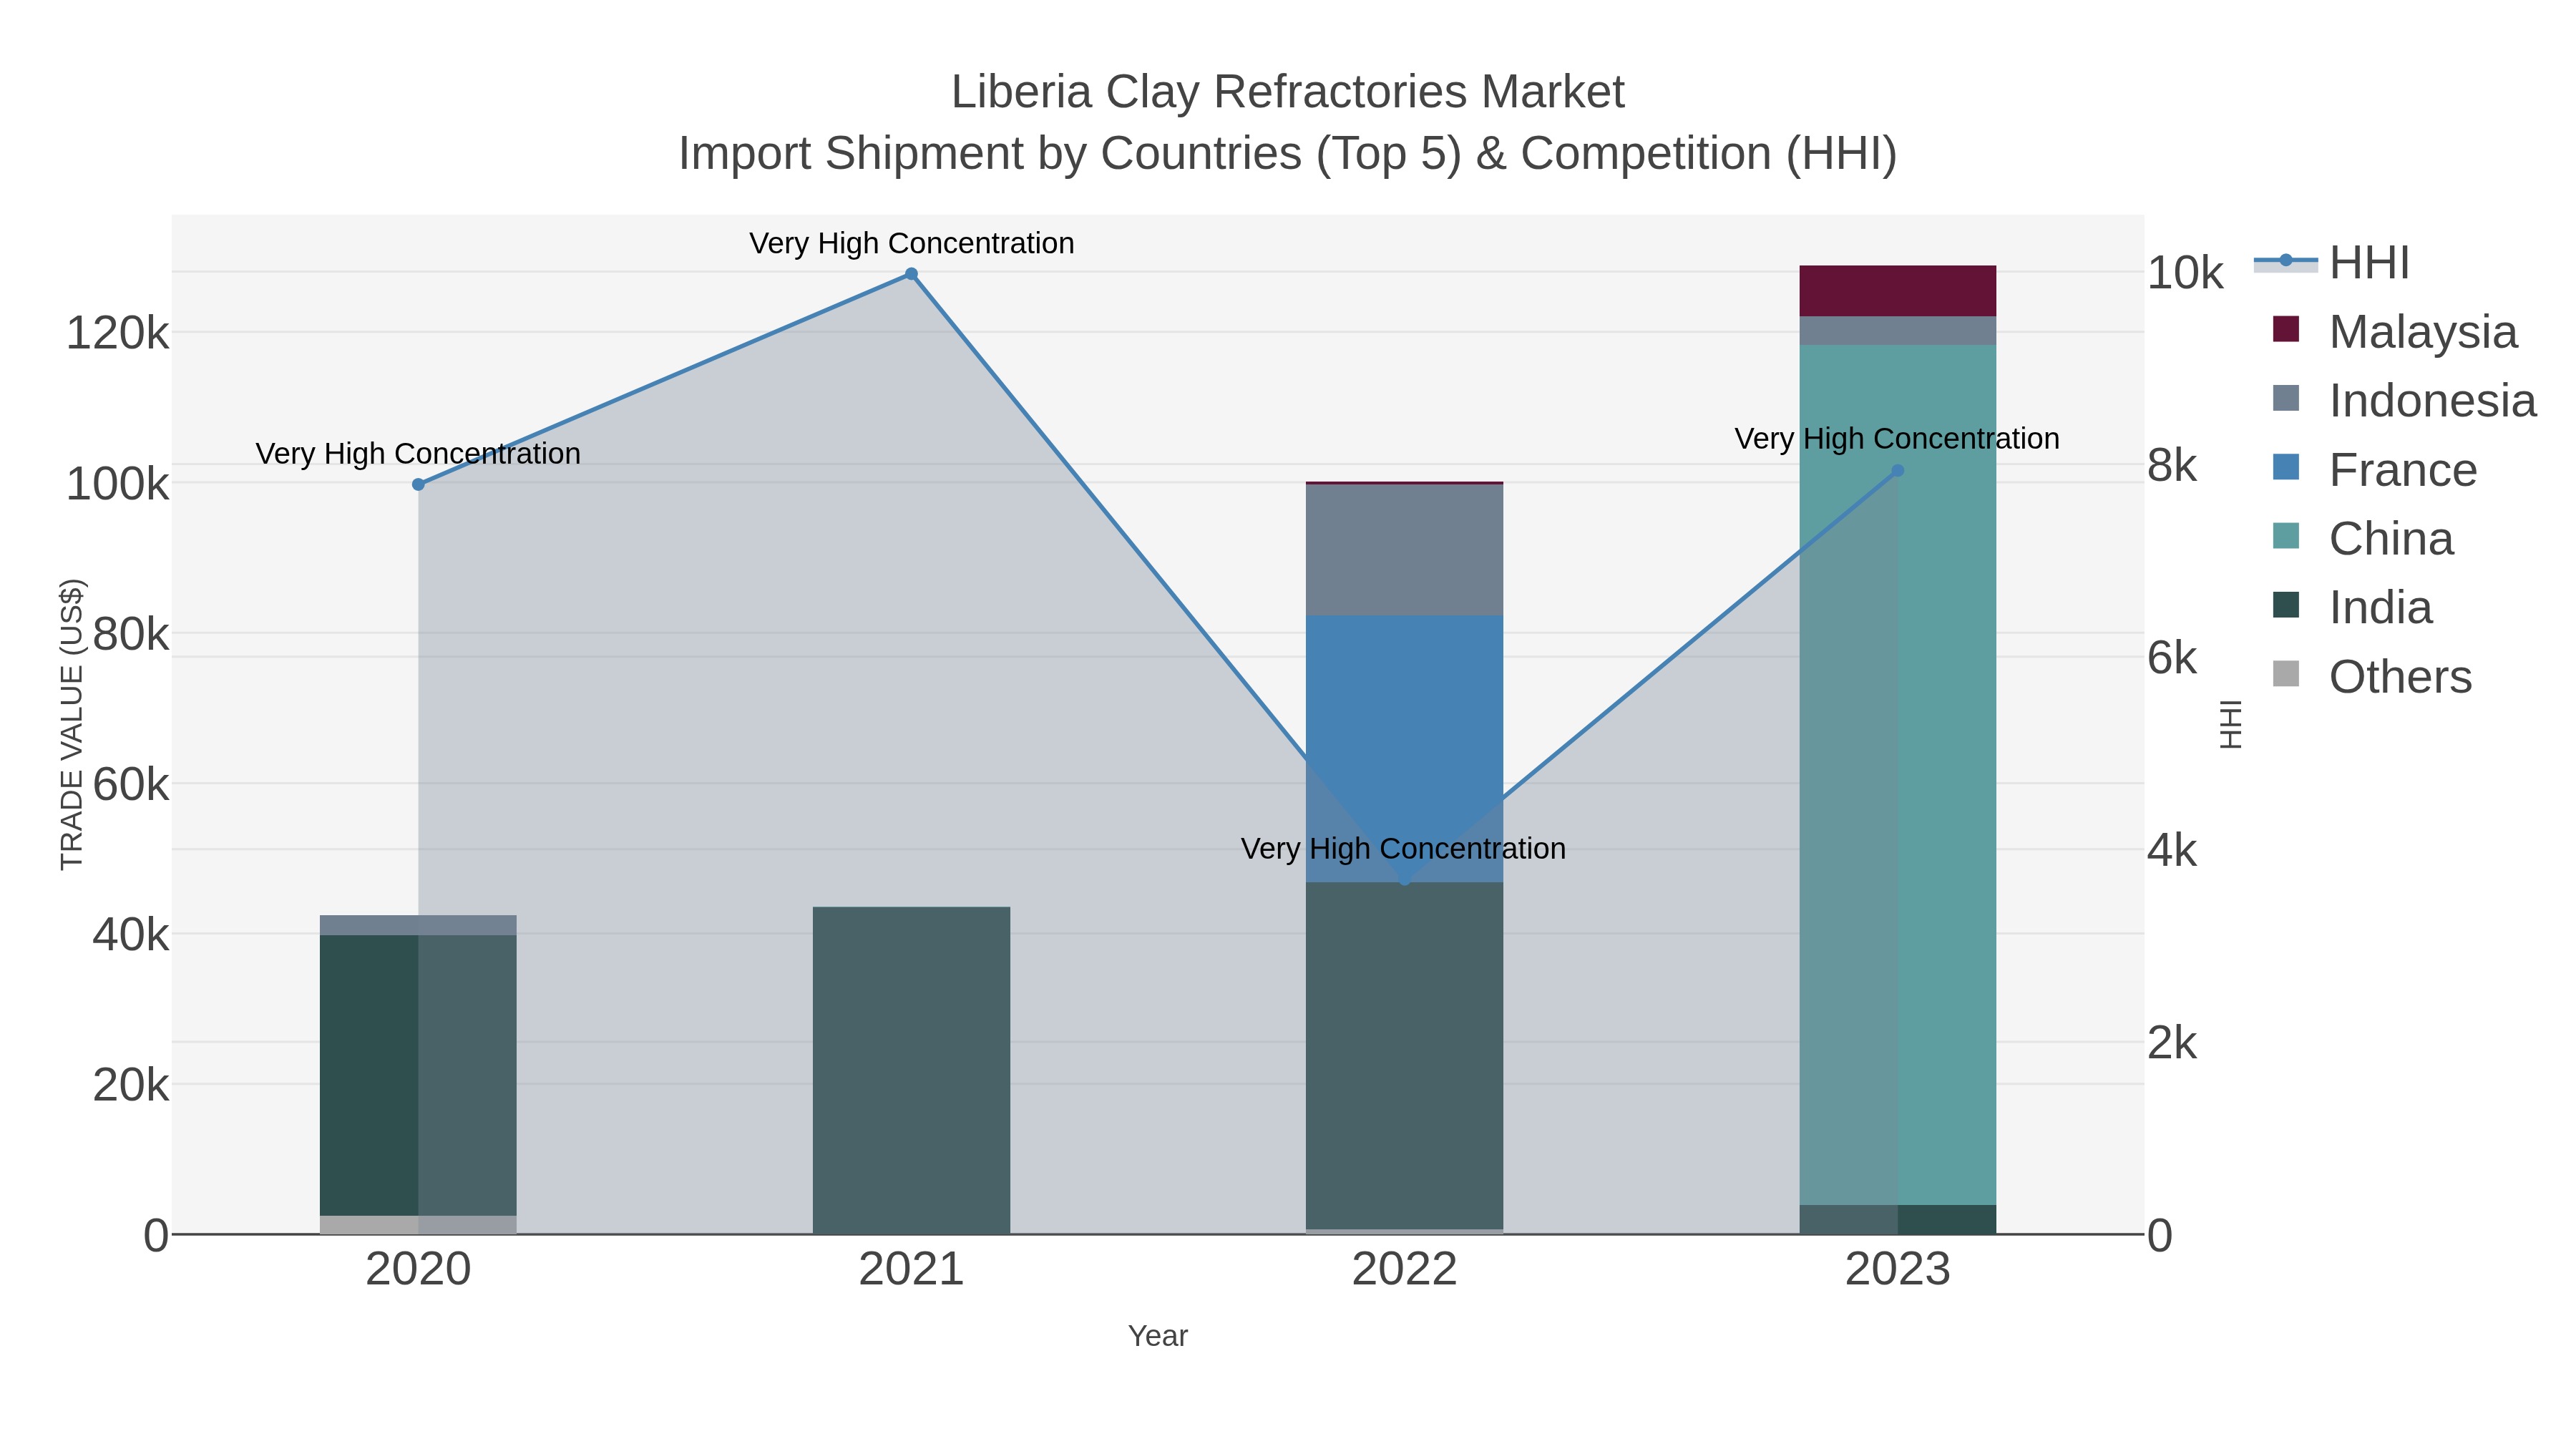The height and width of the screenshot is (1449, 2576).
Task: Click Very High Concentration label above 2021
Action: pos(912,243)
